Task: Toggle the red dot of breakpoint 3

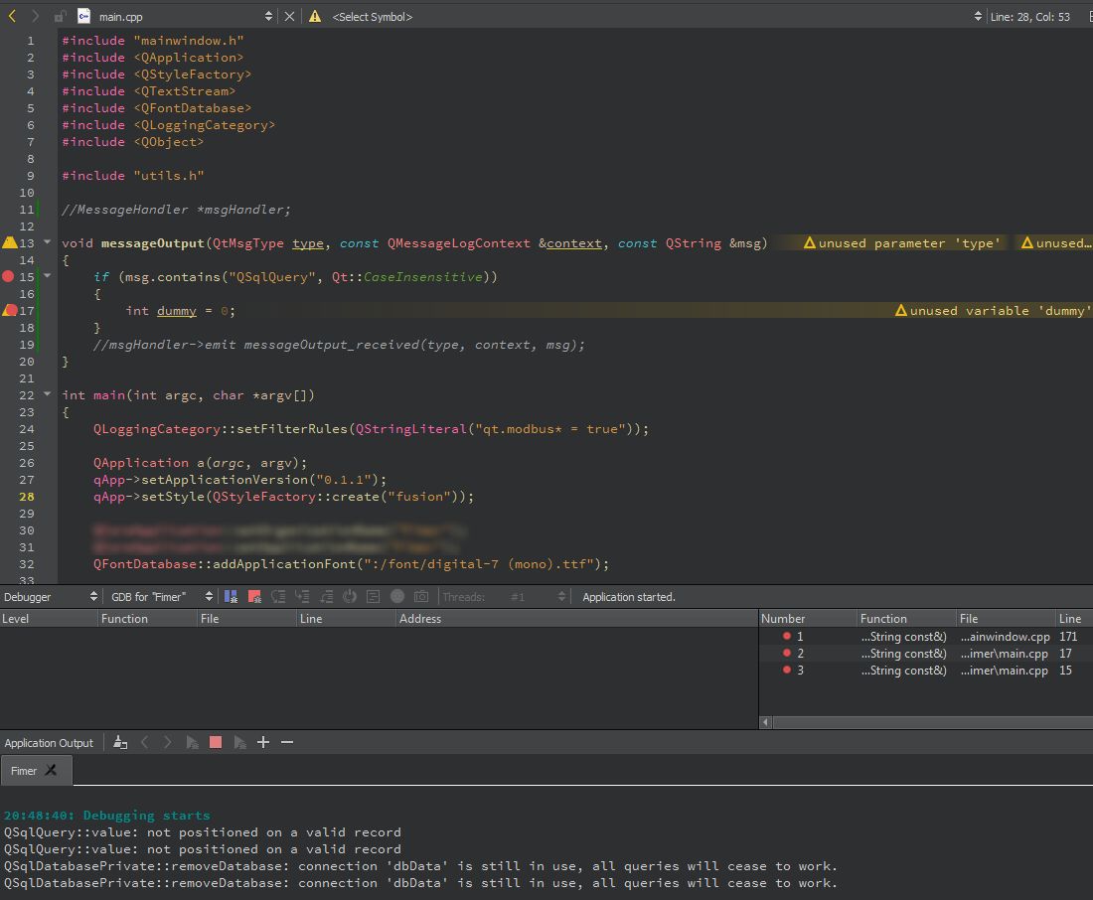Action: pos(786,670)
